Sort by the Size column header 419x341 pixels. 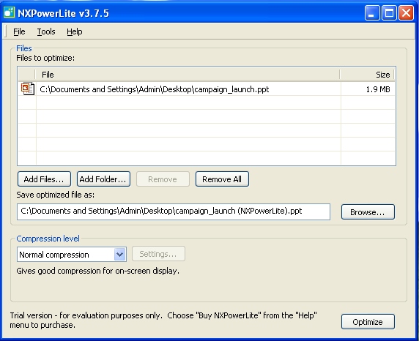367,75
